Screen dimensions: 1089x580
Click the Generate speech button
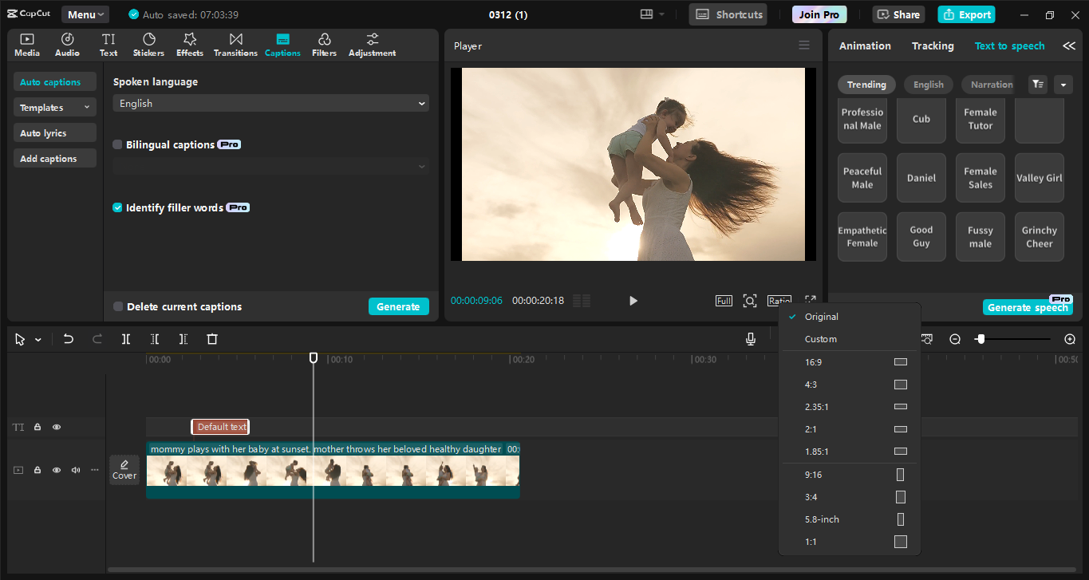pos(1028,306)
